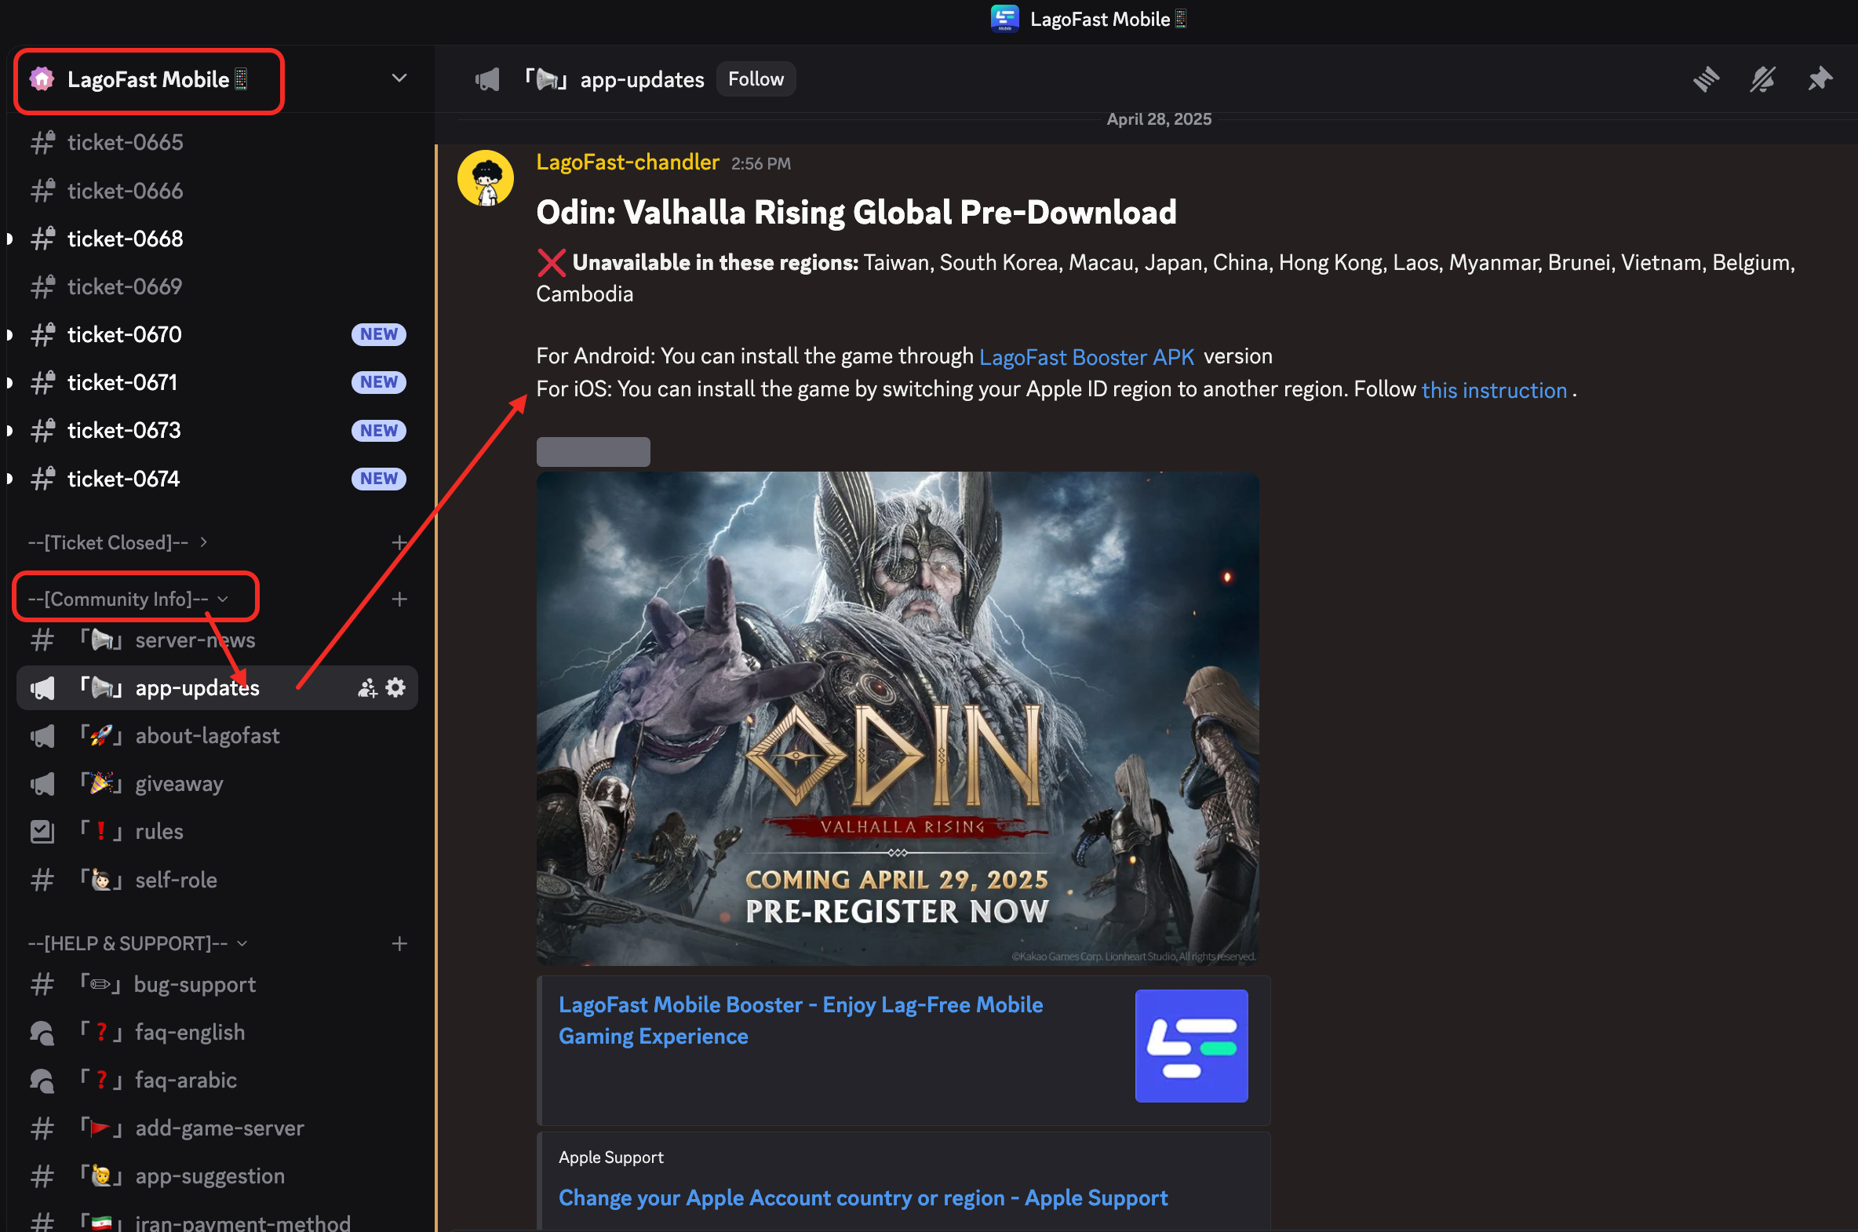Switch to the giveaway channel
1858x1232 pixels.
point(179,784)
